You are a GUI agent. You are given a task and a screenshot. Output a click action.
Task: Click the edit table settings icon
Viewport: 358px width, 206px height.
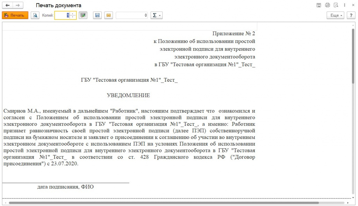pyautogui.click(x=83, y=15)
